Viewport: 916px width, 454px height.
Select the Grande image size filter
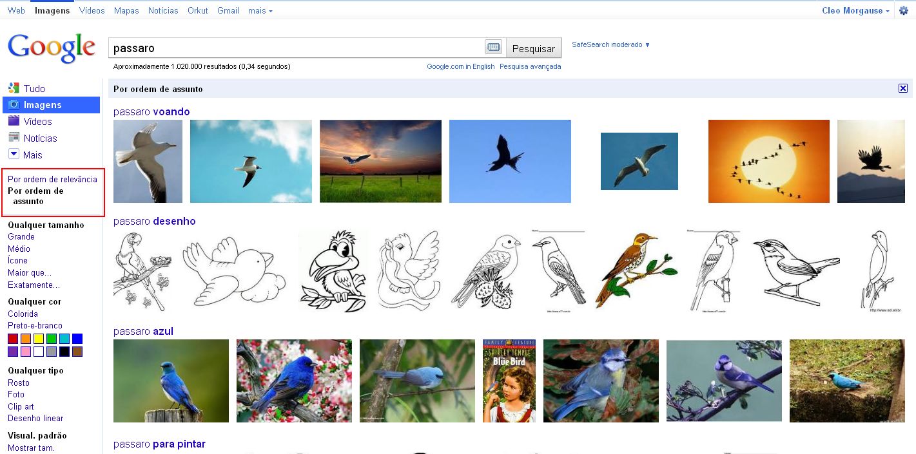(21, 237)
